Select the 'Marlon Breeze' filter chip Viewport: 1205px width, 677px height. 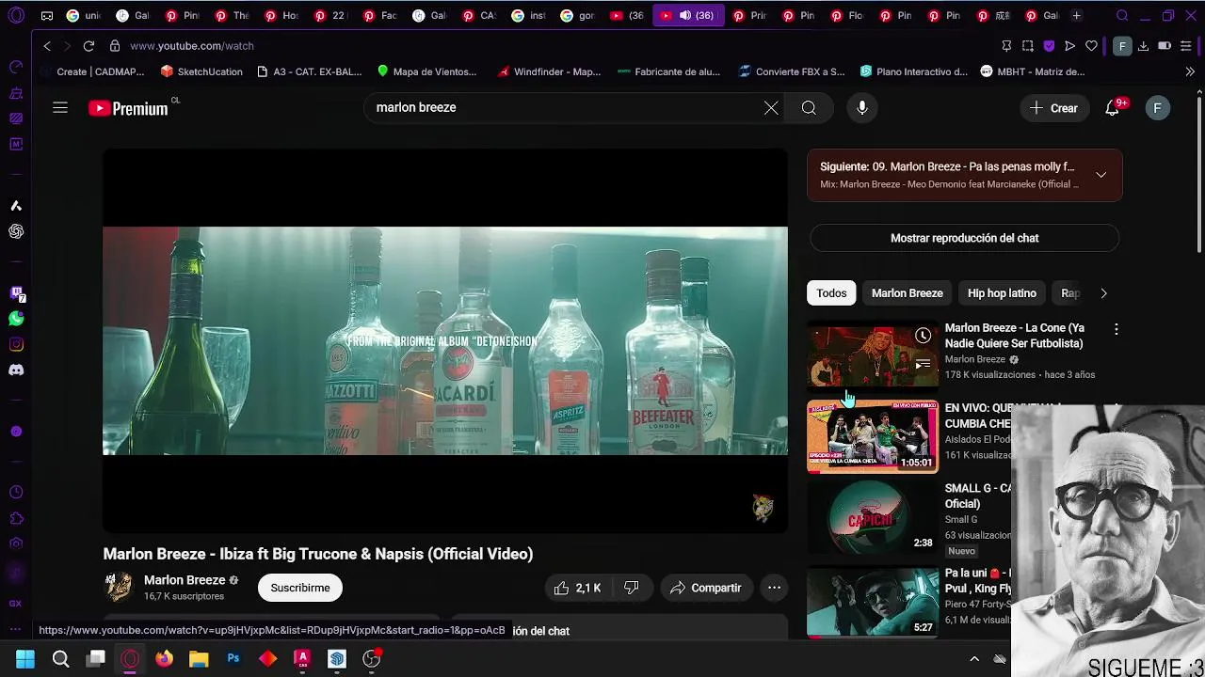point(907,293)
